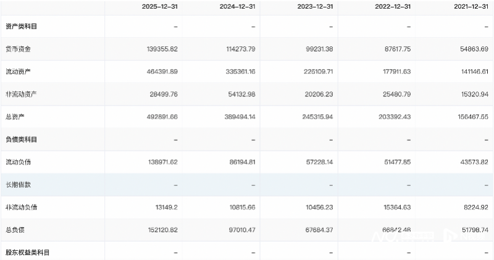Select the 资产类科目 section row label
The width and height of the screenshot is (494, 260).
point(22,27)
